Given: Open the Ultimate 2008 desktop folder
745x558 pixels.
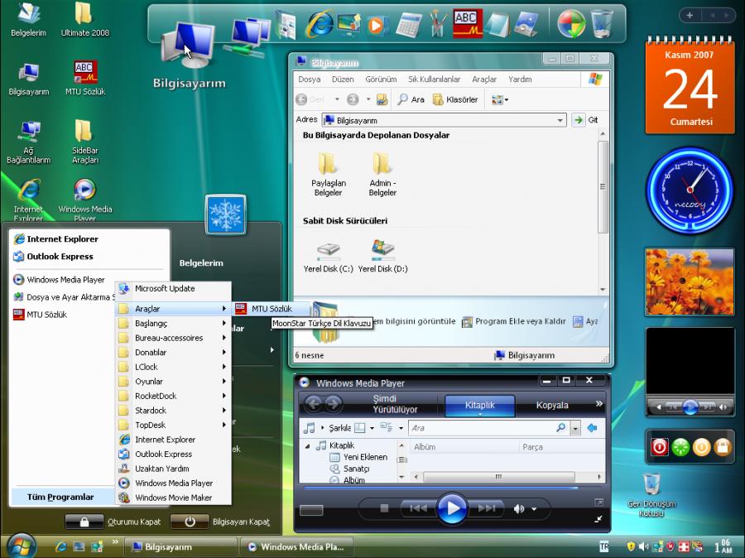Looking at the screenshot, I should 84,20.
